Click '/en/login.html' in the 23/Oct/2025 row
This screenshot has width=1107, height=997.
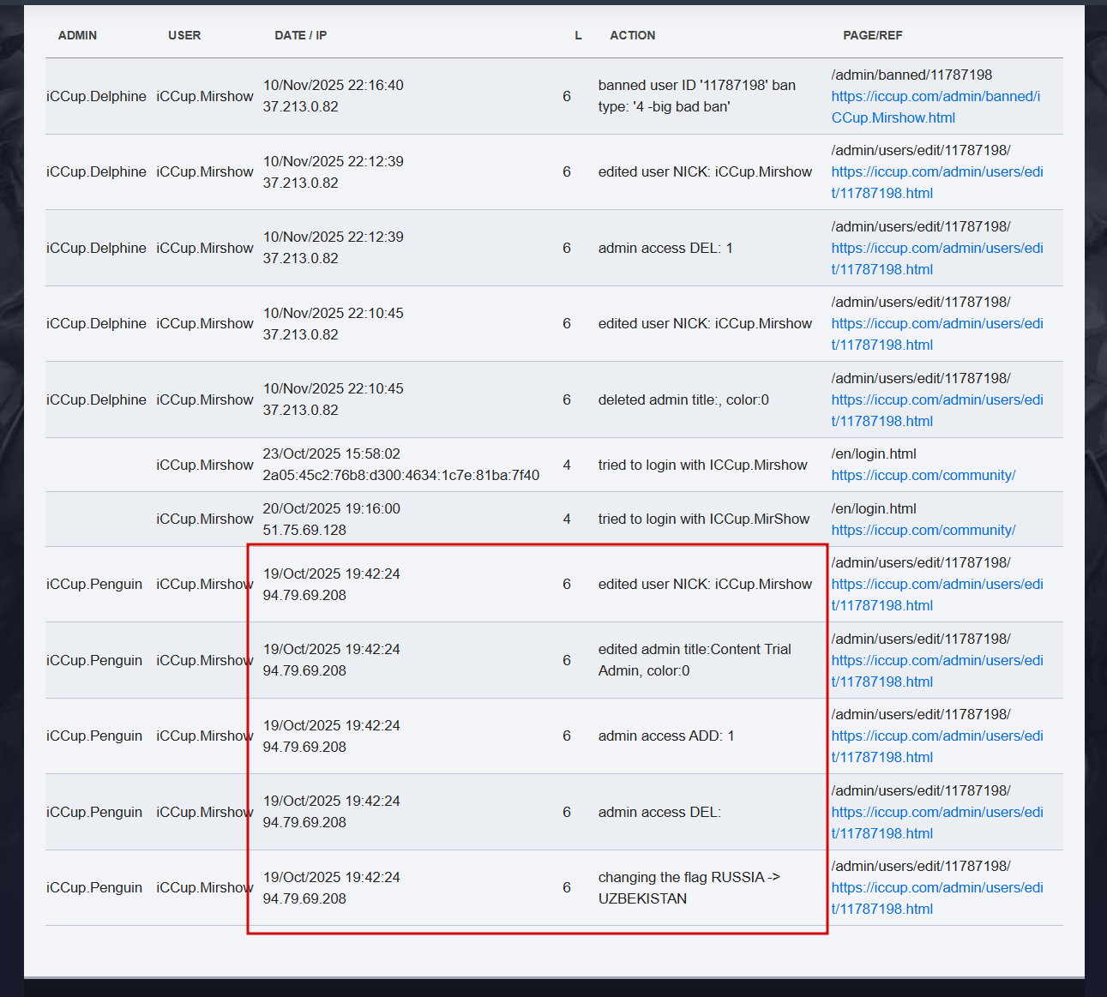[874, 454]
